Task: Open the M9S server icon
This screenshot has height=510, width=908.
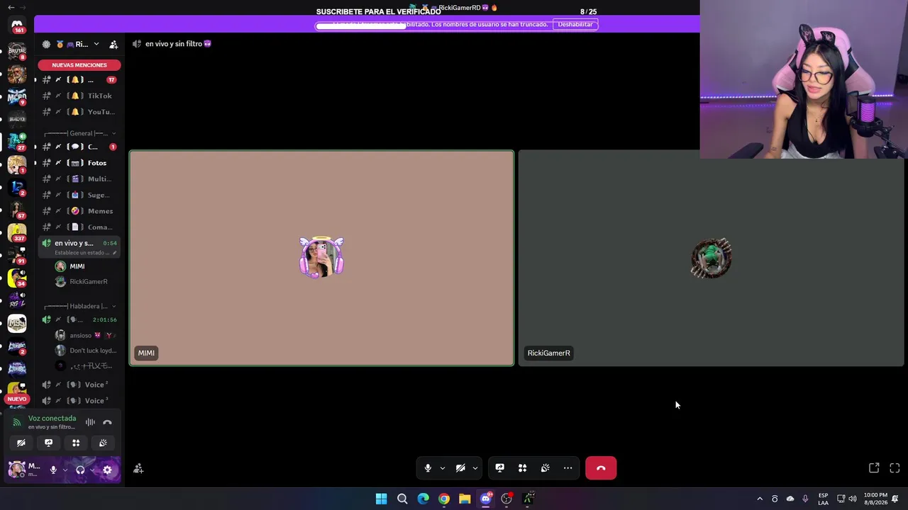Action: pos(17,324)
